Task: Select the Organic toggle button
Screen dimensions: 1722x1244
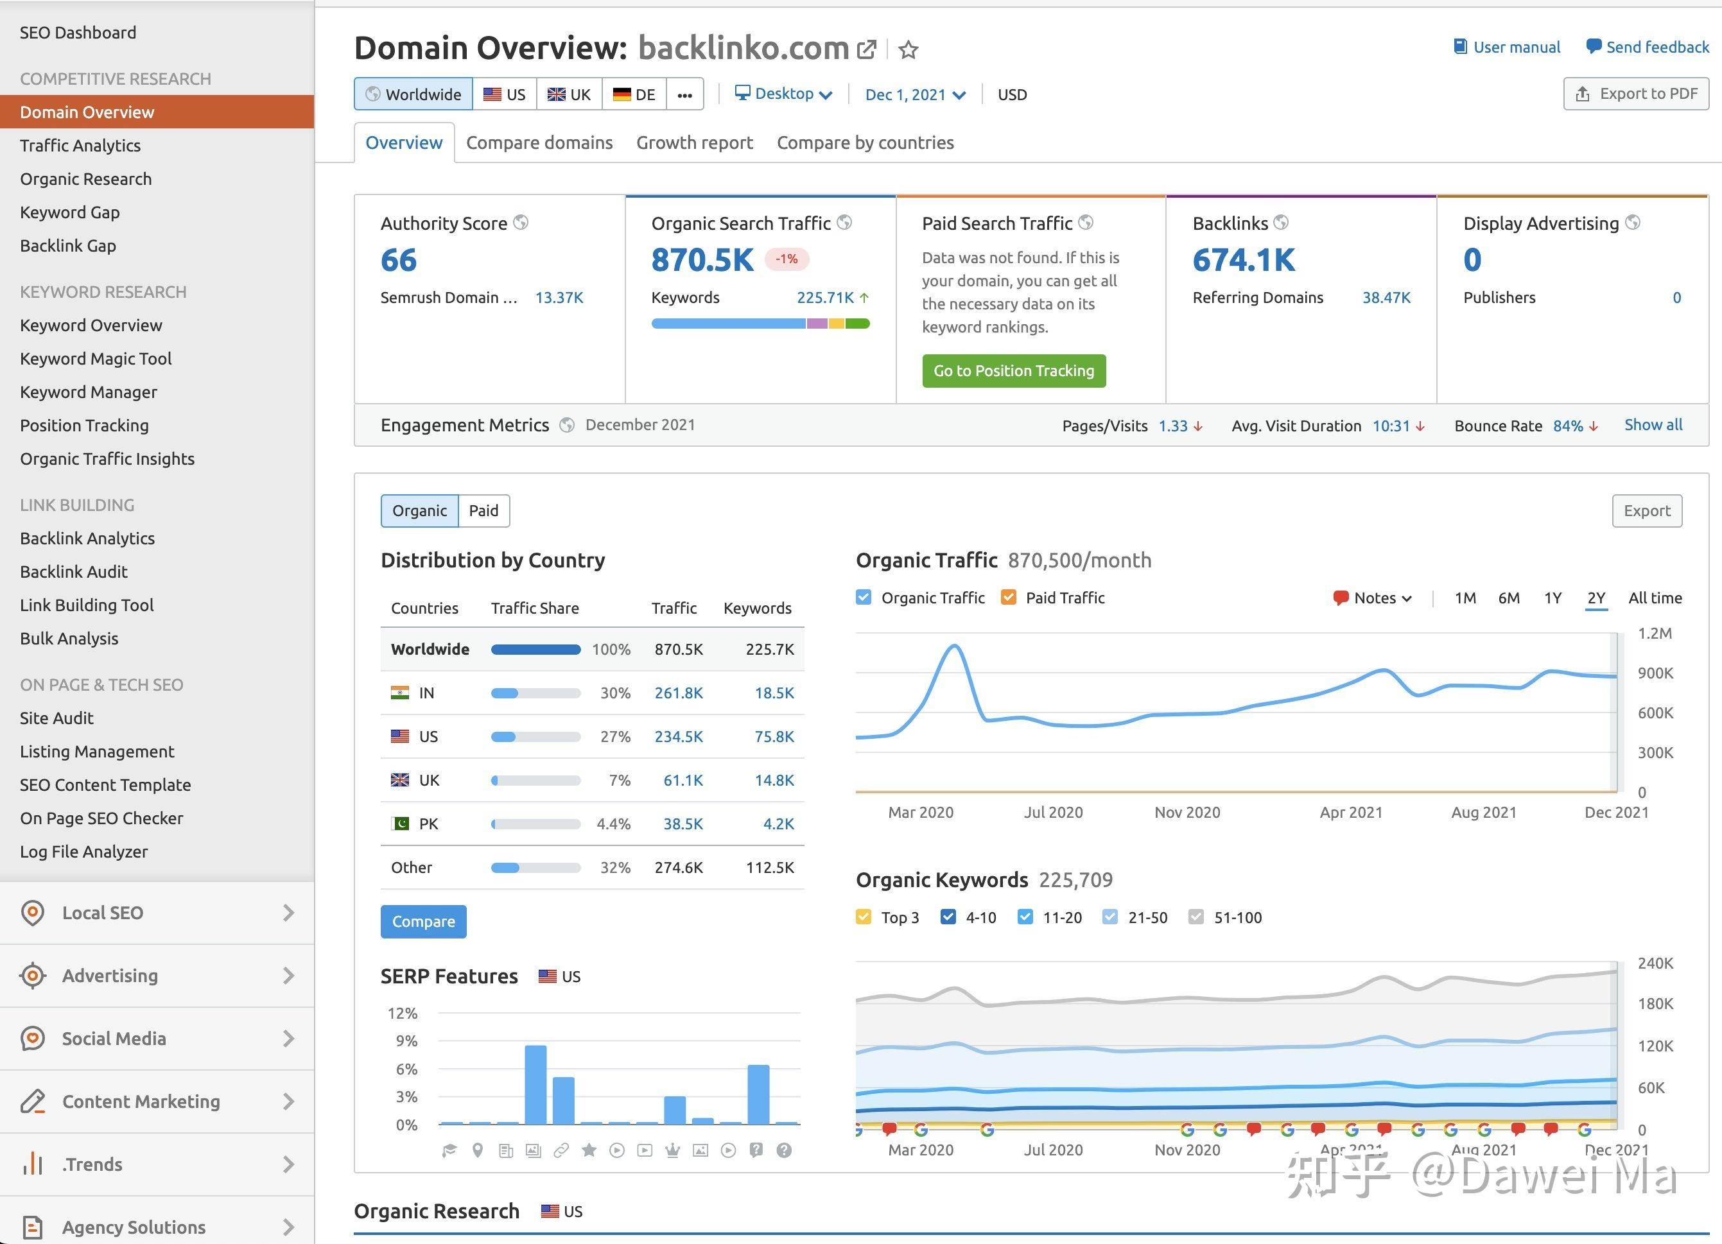Action: [x=419, y=511]
